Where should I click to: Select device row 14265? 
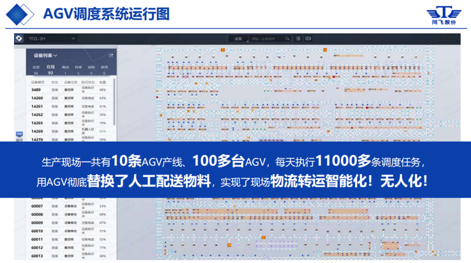coord(71,123)
